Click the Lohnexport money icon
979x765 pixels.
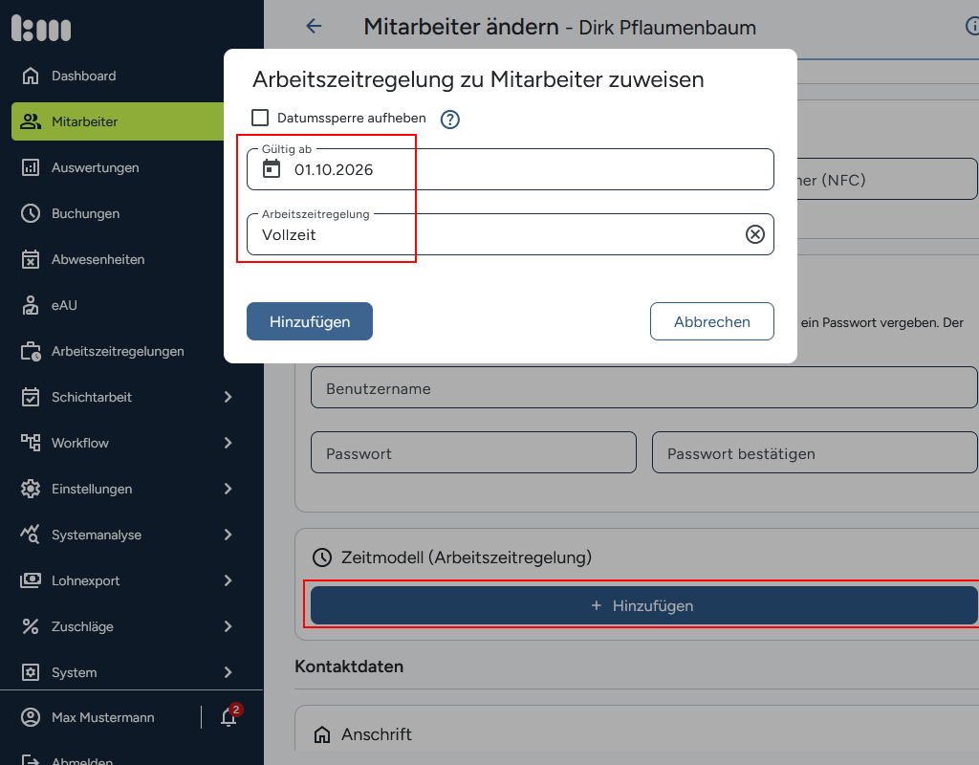[x=30, y=580]
